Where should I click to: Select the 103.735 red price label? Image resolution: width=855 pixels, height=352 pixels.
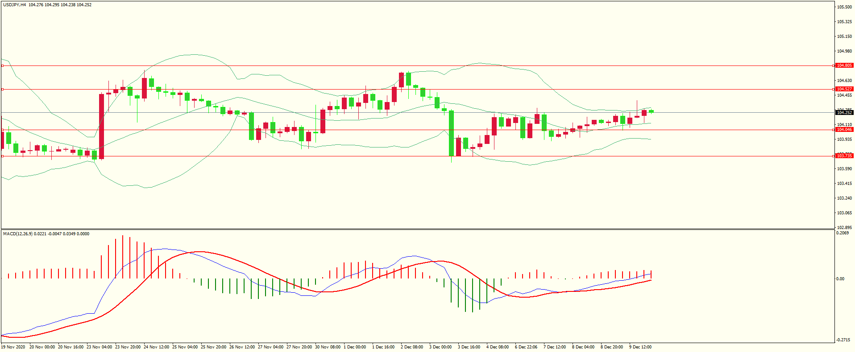(844, 156)
